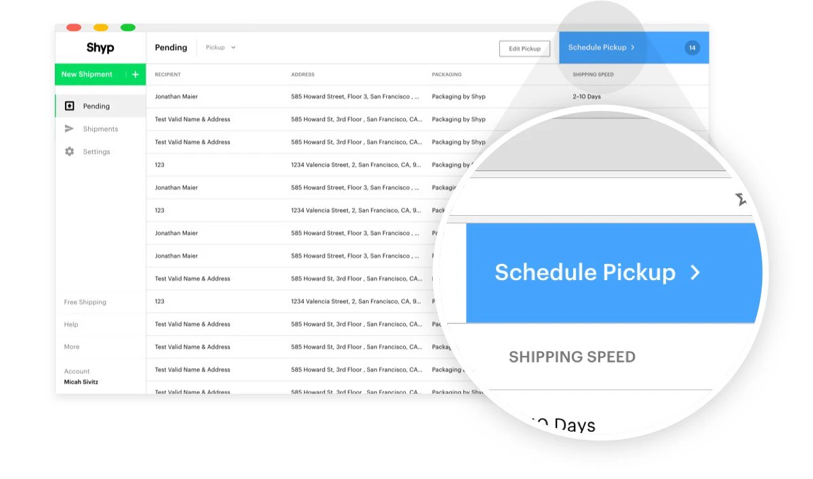Viewport: 813px width, 479px height.
Task: Open the Help link
Action: (70, 324)
